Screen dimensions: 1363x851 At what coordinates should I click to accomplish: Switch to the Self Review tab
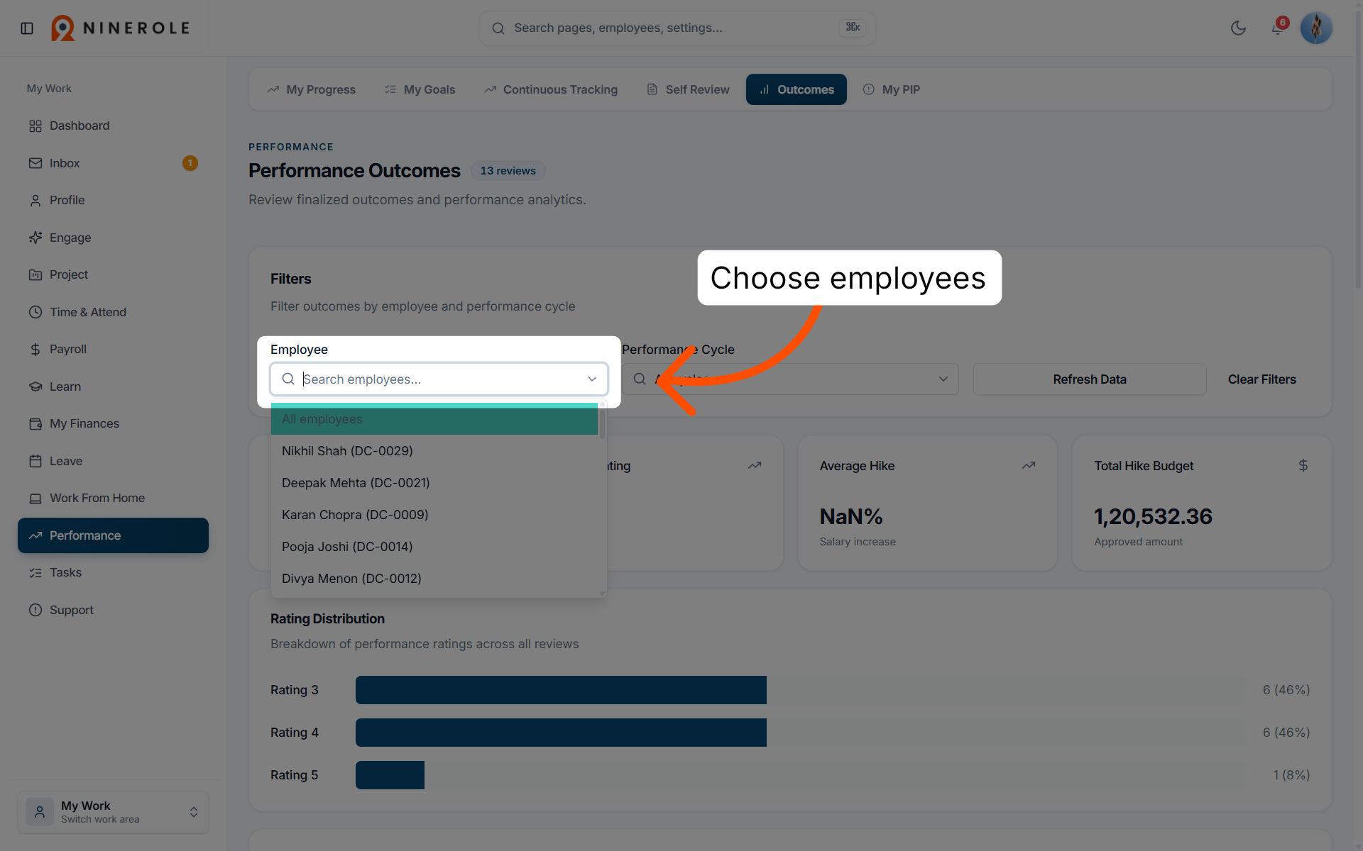688,89
